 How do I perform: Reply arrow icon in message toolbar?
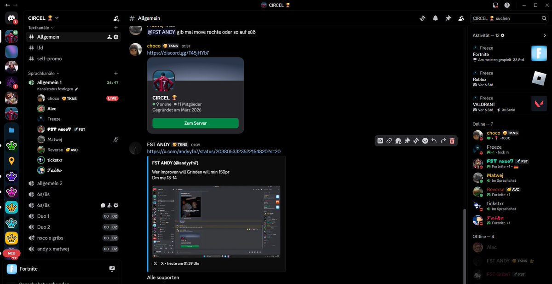[x=434, y=141]
